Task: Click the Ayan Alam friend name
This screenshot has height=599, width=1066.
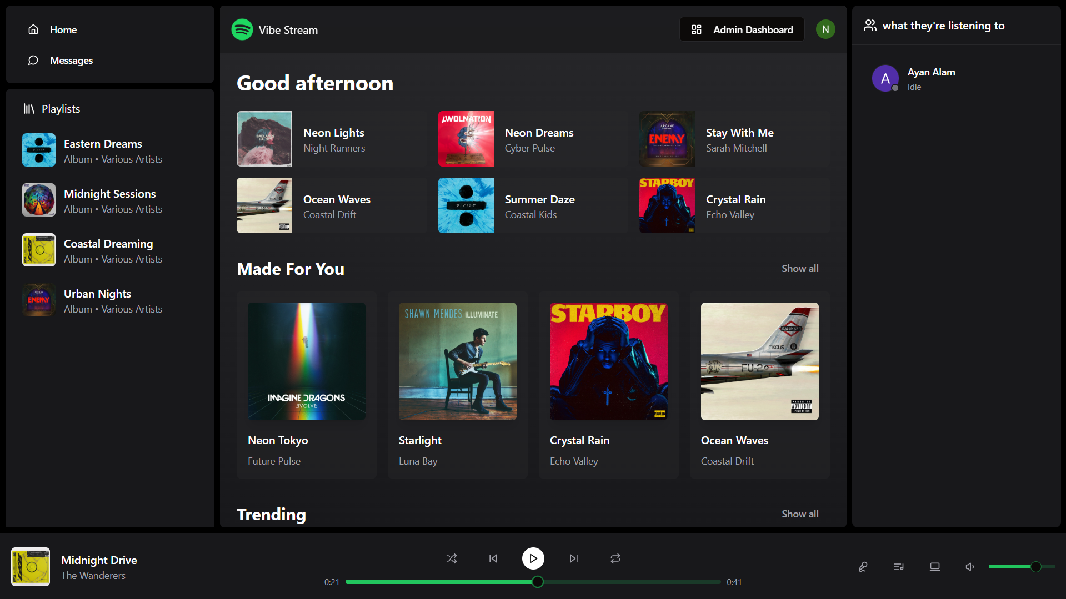Action: [x=932, y=72]
